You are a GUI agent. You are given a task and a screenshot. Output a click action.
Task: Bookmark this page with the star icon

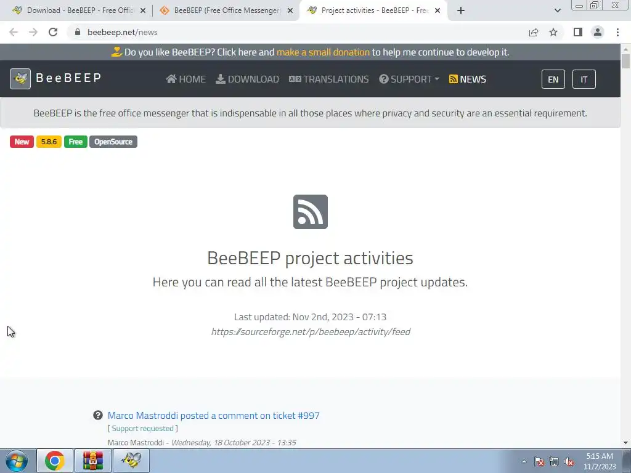pyautogui.click(x=553, y=32)
